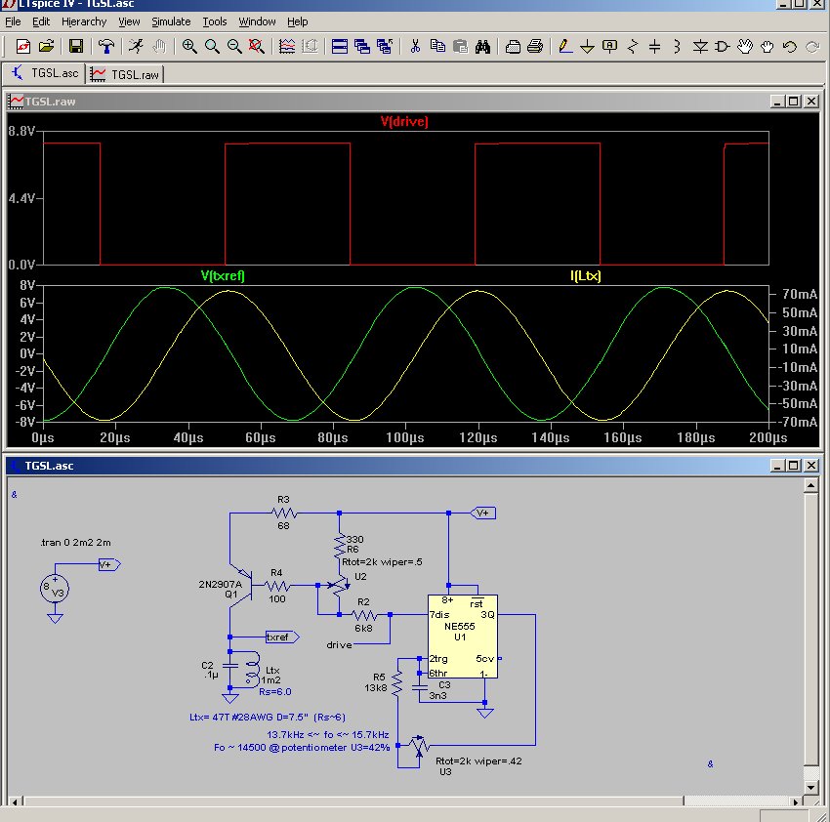Click the V(drive) trace label
The width and height of the screenshot is (830, 822).
click(x=404, y=122)
